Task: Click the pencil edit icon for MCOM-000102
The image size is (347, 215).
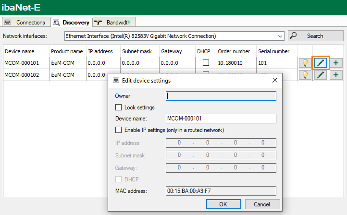Action: [320, 75]
